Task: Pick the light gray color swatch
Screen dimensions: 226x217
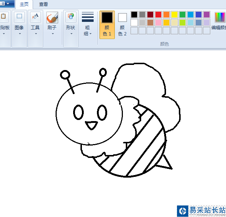Action: click(x=142, y=23)
